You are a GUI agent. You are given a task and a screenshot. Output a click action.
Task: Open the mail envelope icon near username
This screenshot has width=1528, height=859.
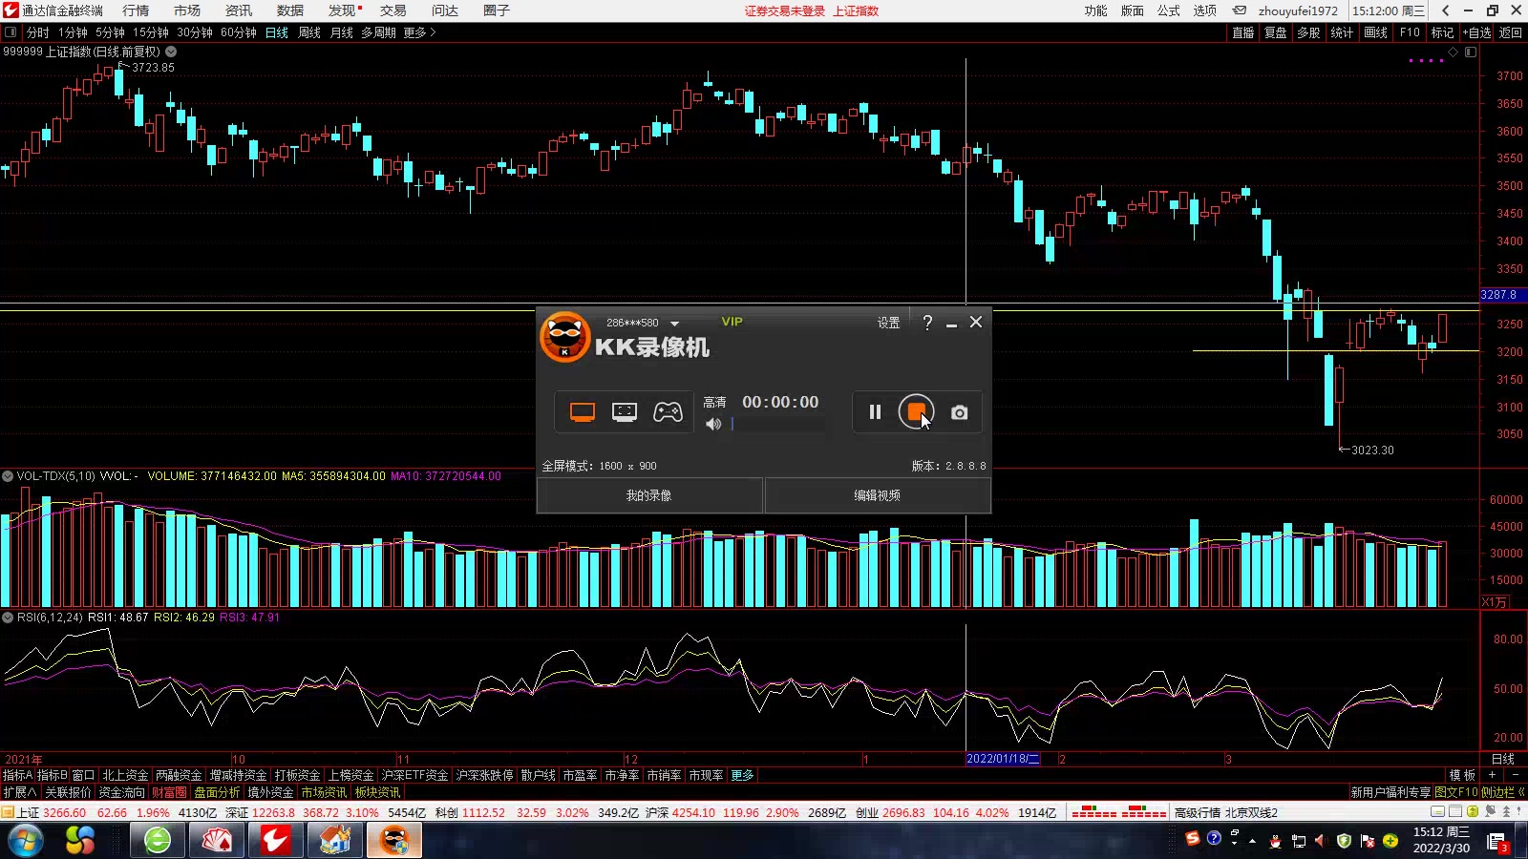(1240, 10)
